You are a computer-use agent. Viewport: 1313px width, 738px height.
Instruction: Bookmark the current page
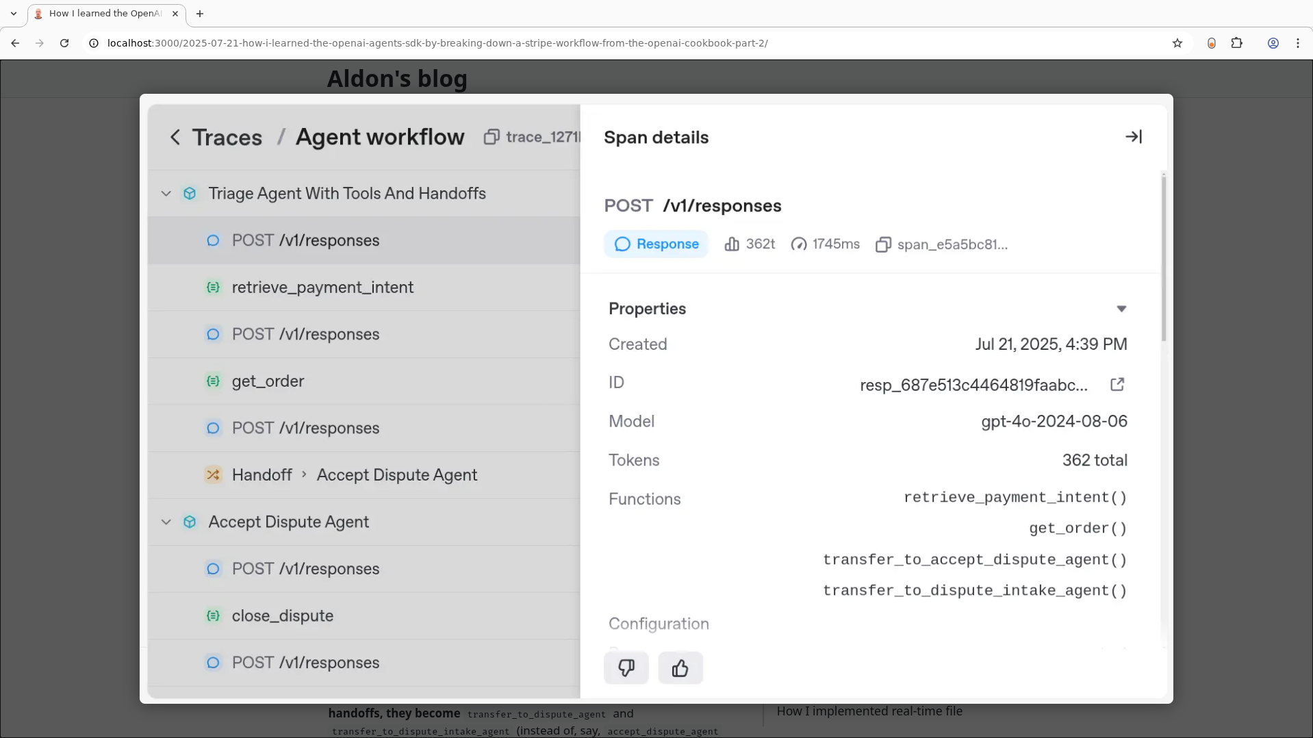coord(1177,42)
